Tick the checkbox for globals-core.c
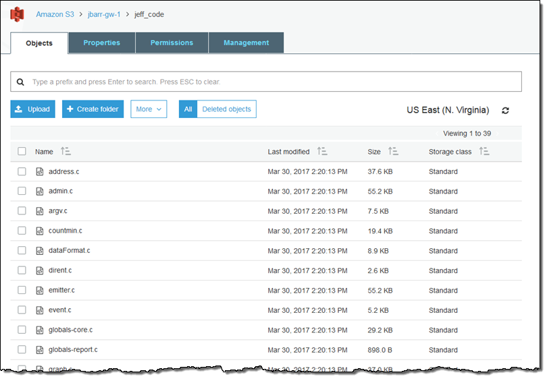 coord(22,330)
